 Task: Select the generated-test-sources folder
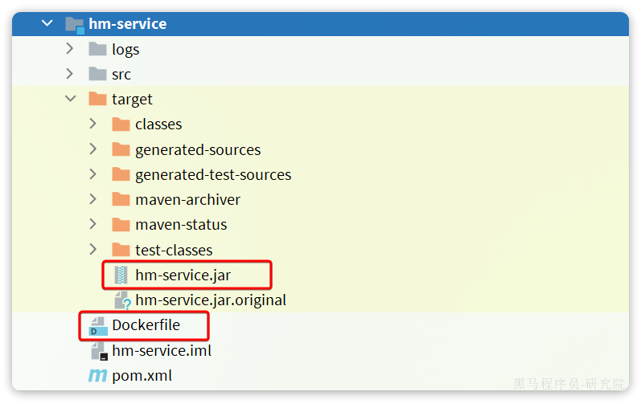pyautogui.click(x=213, y=174)
